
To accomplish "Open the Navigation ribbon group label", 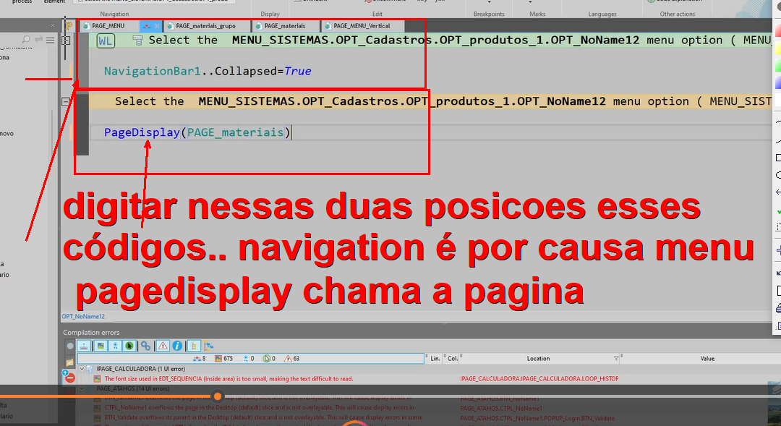I will [x=114, y=14].
